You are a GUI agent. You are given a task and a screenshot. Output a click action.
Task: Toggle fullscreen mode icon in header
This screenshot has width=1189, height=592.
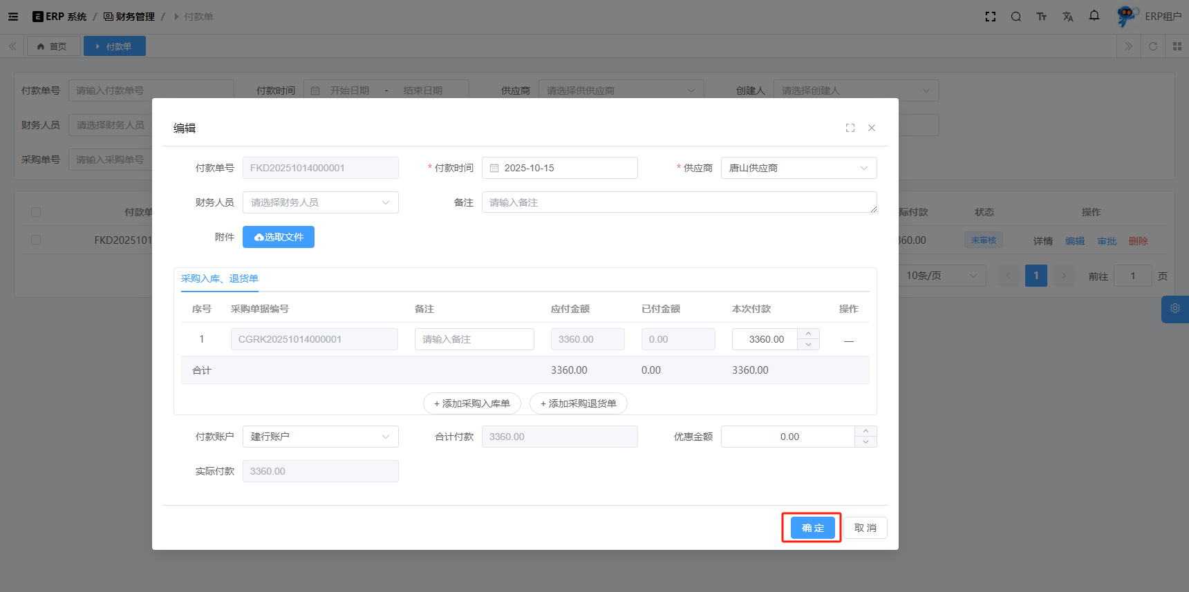pos(990,17)
